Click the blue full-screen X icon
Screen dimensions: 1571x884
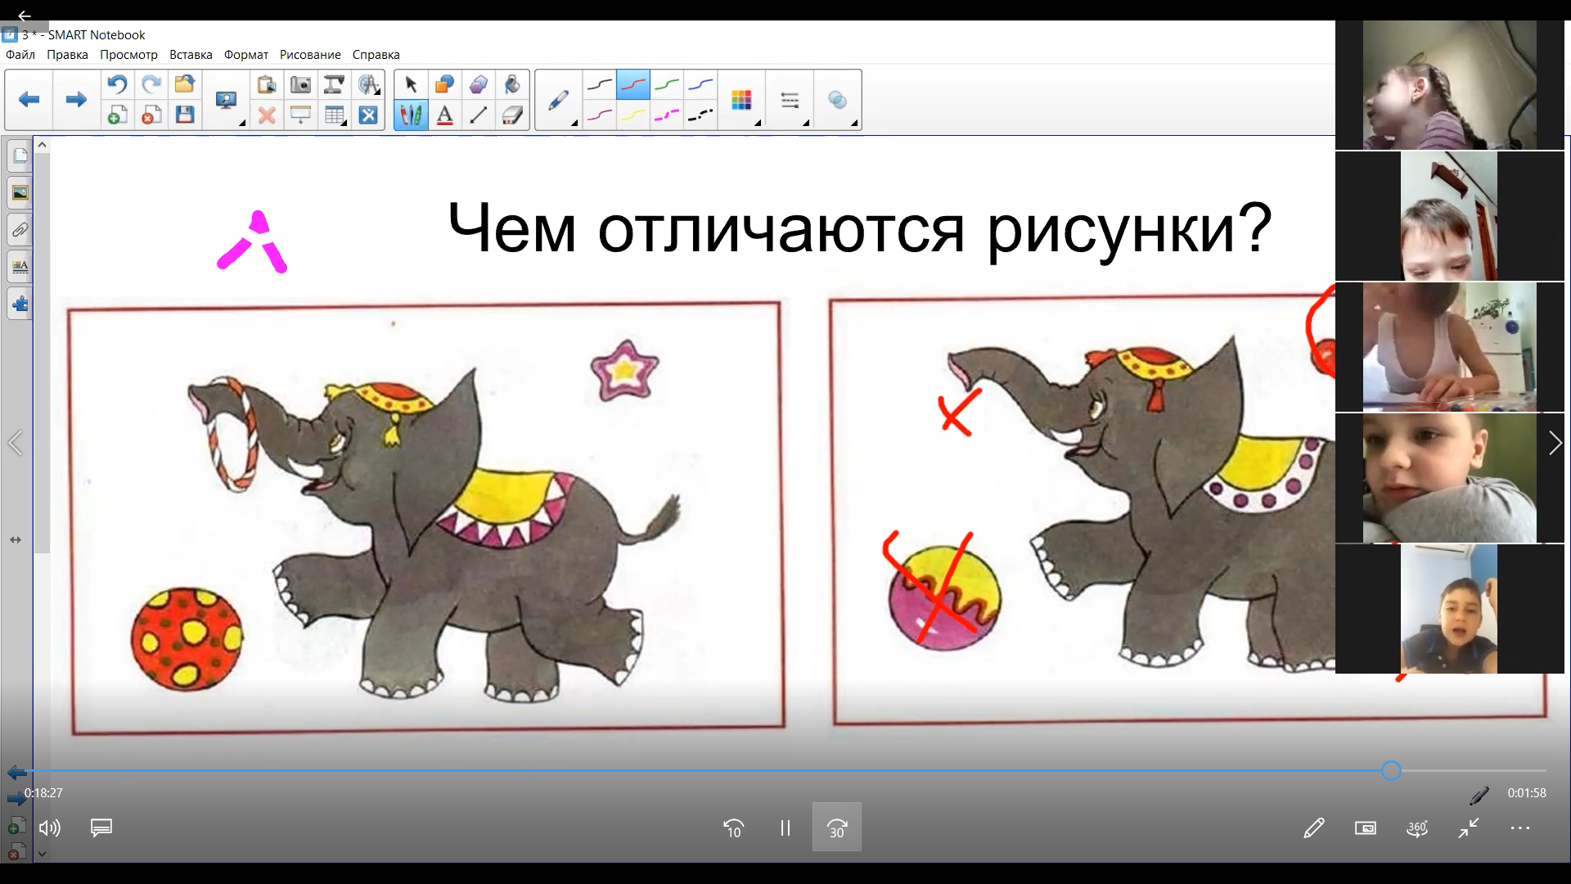pos(368,115)
